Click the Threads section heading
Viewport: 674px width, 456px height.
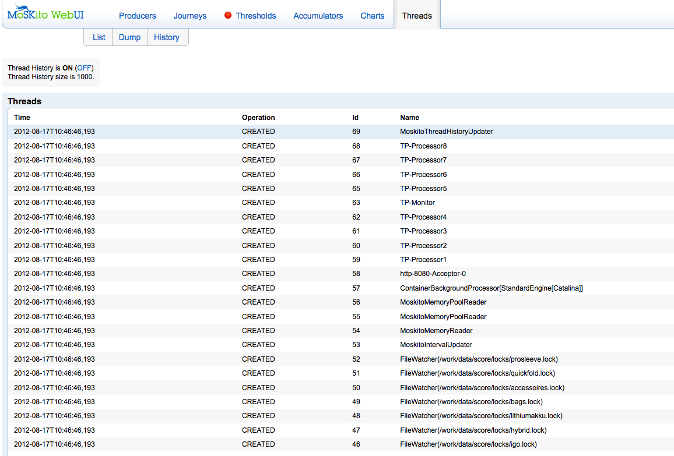(24, 101)
